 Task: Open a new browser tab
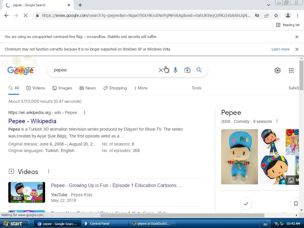pos(80,5)
